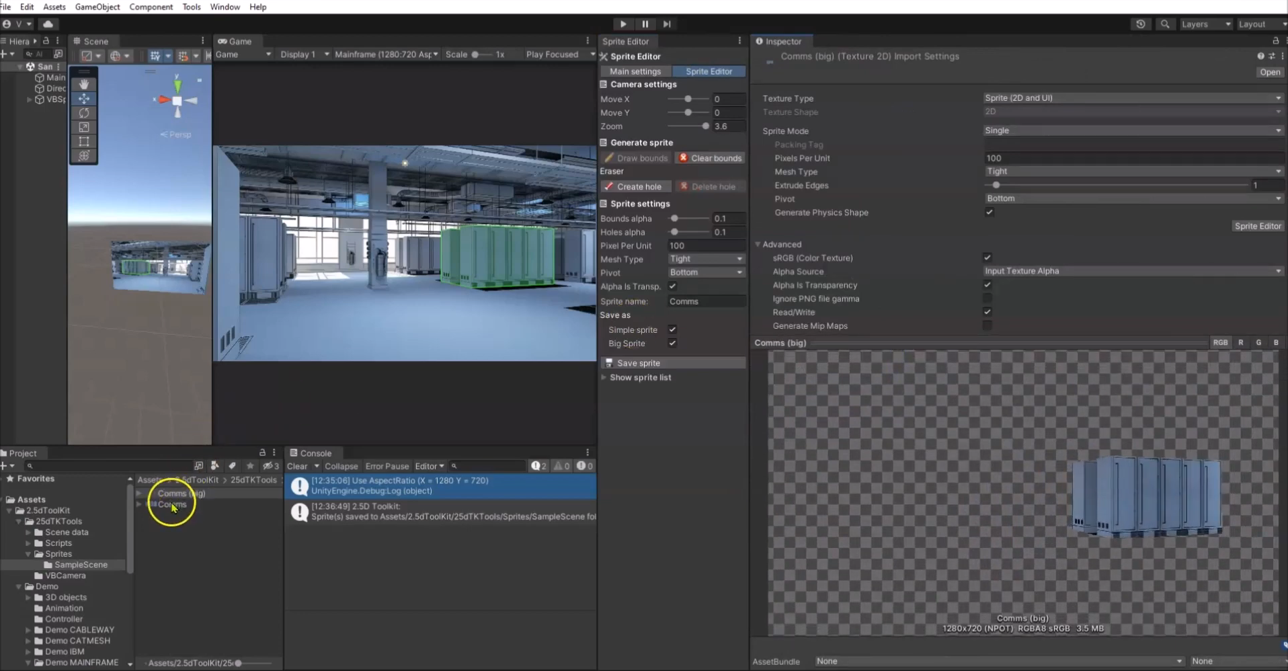The image size is (1288, 671).
Task: Click the Clear bounds button
Action: pos(710,158)
